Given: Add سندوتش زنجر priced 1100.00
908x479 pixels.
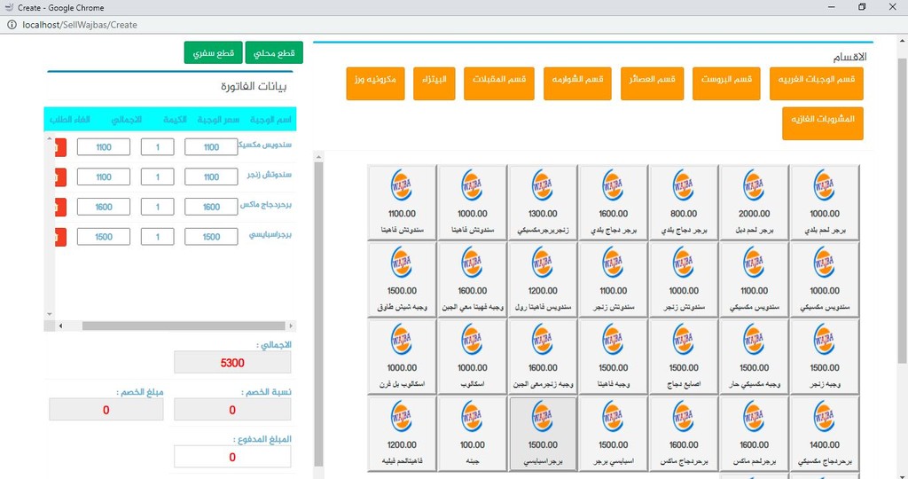Looking at the screenshot, I should click(x=613, y=279).
